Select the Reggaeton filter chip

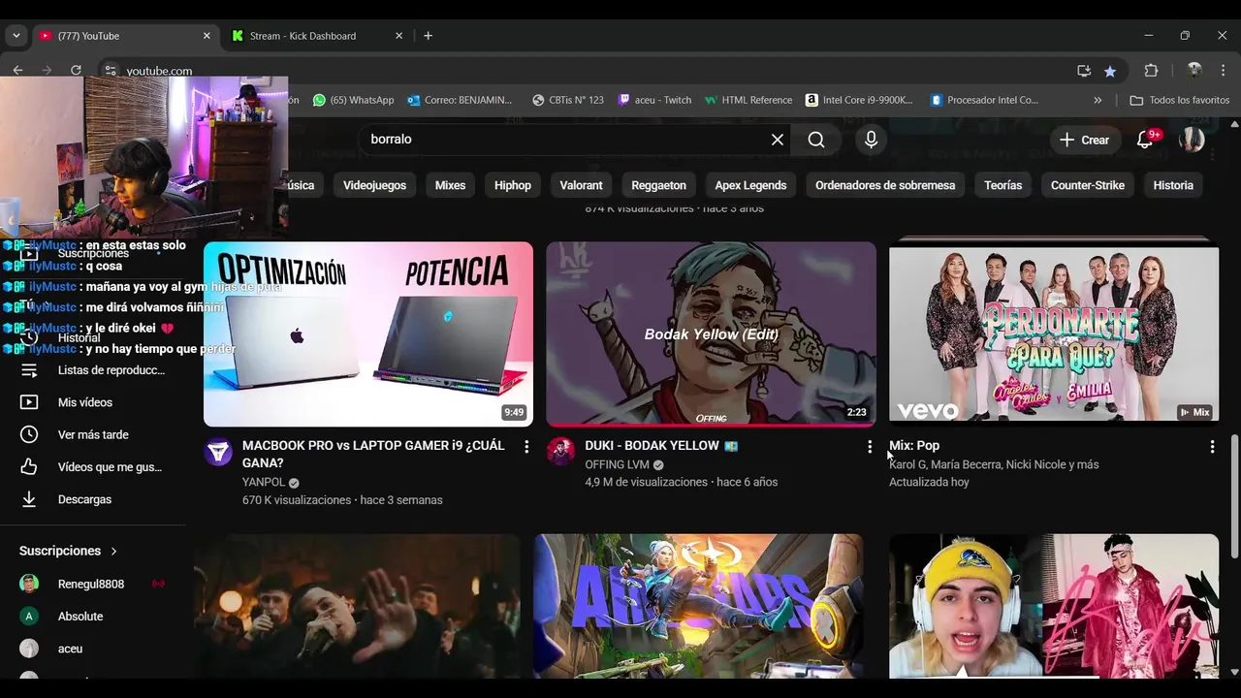click(658, 185)
